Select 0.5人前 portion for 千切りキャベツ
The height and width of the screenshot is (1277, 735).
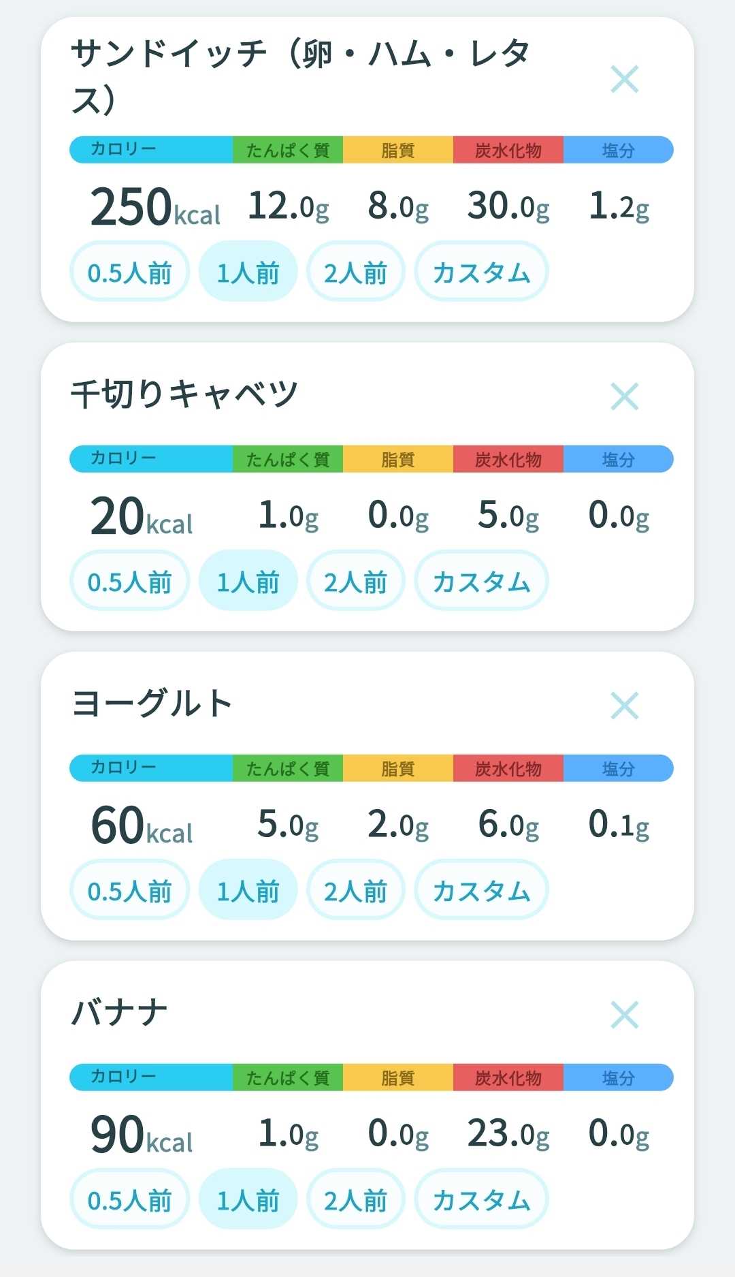pyautogui.click(x=129, y=581)
